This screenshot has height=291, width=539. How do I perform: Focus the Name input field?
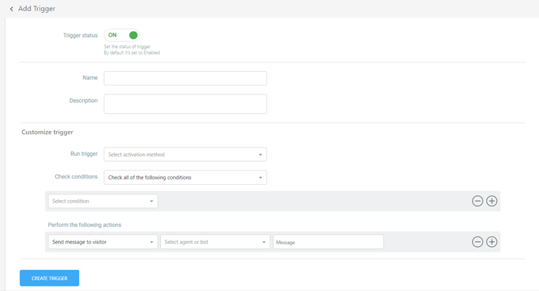185,78
